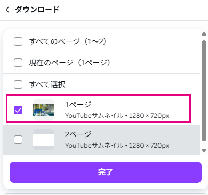The height and width of the screenshot is (195, 208).
Task: Click the scrollbar up arrow
Action: (204, 33)
